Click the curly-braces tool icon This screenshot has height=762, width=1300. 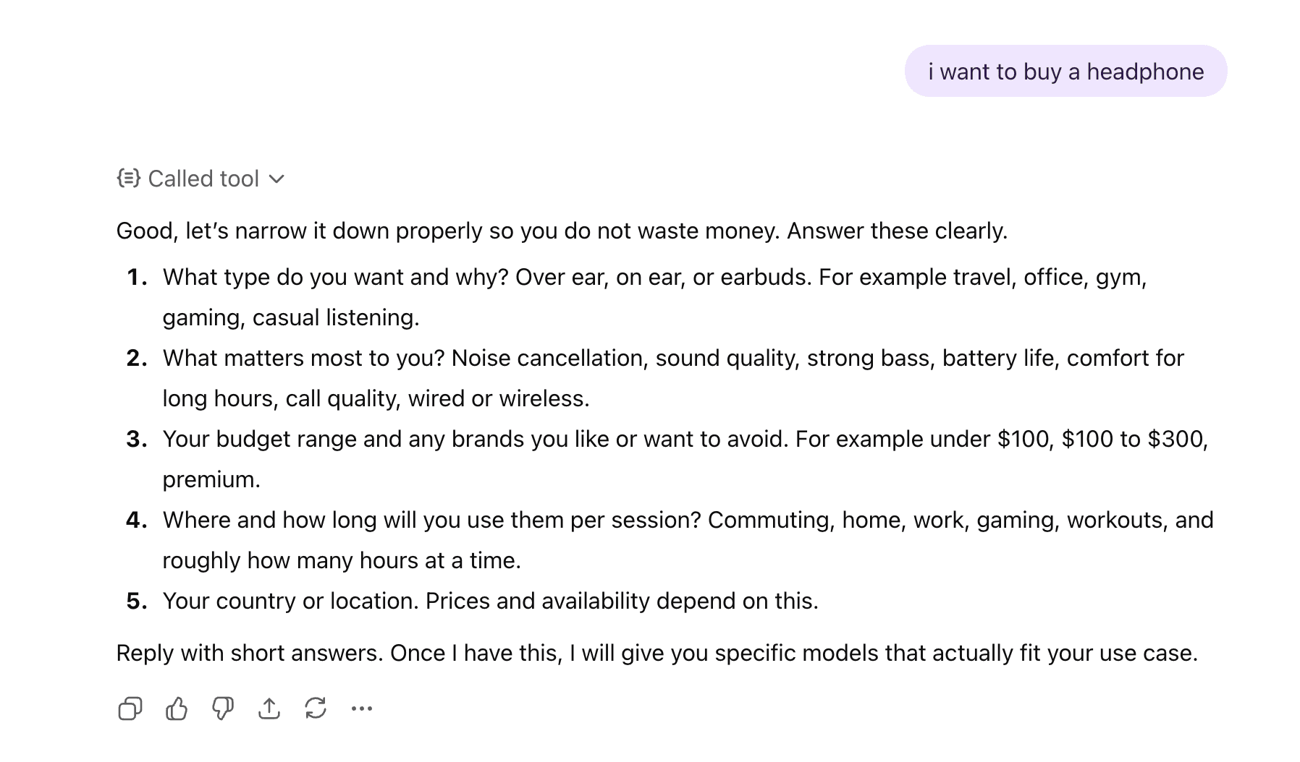click(x=129, y=178)
